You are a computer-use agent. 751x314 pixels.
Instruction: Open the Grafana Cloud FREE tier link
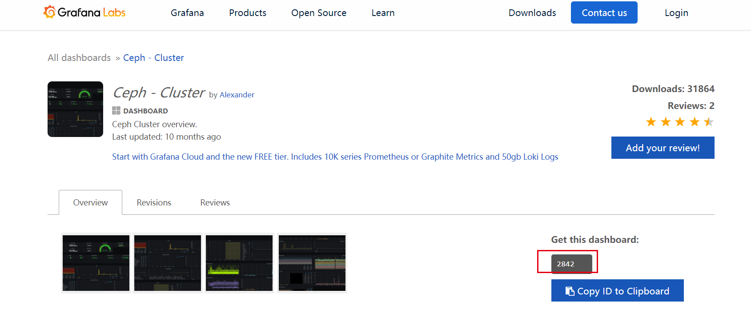tap(335, 157)
